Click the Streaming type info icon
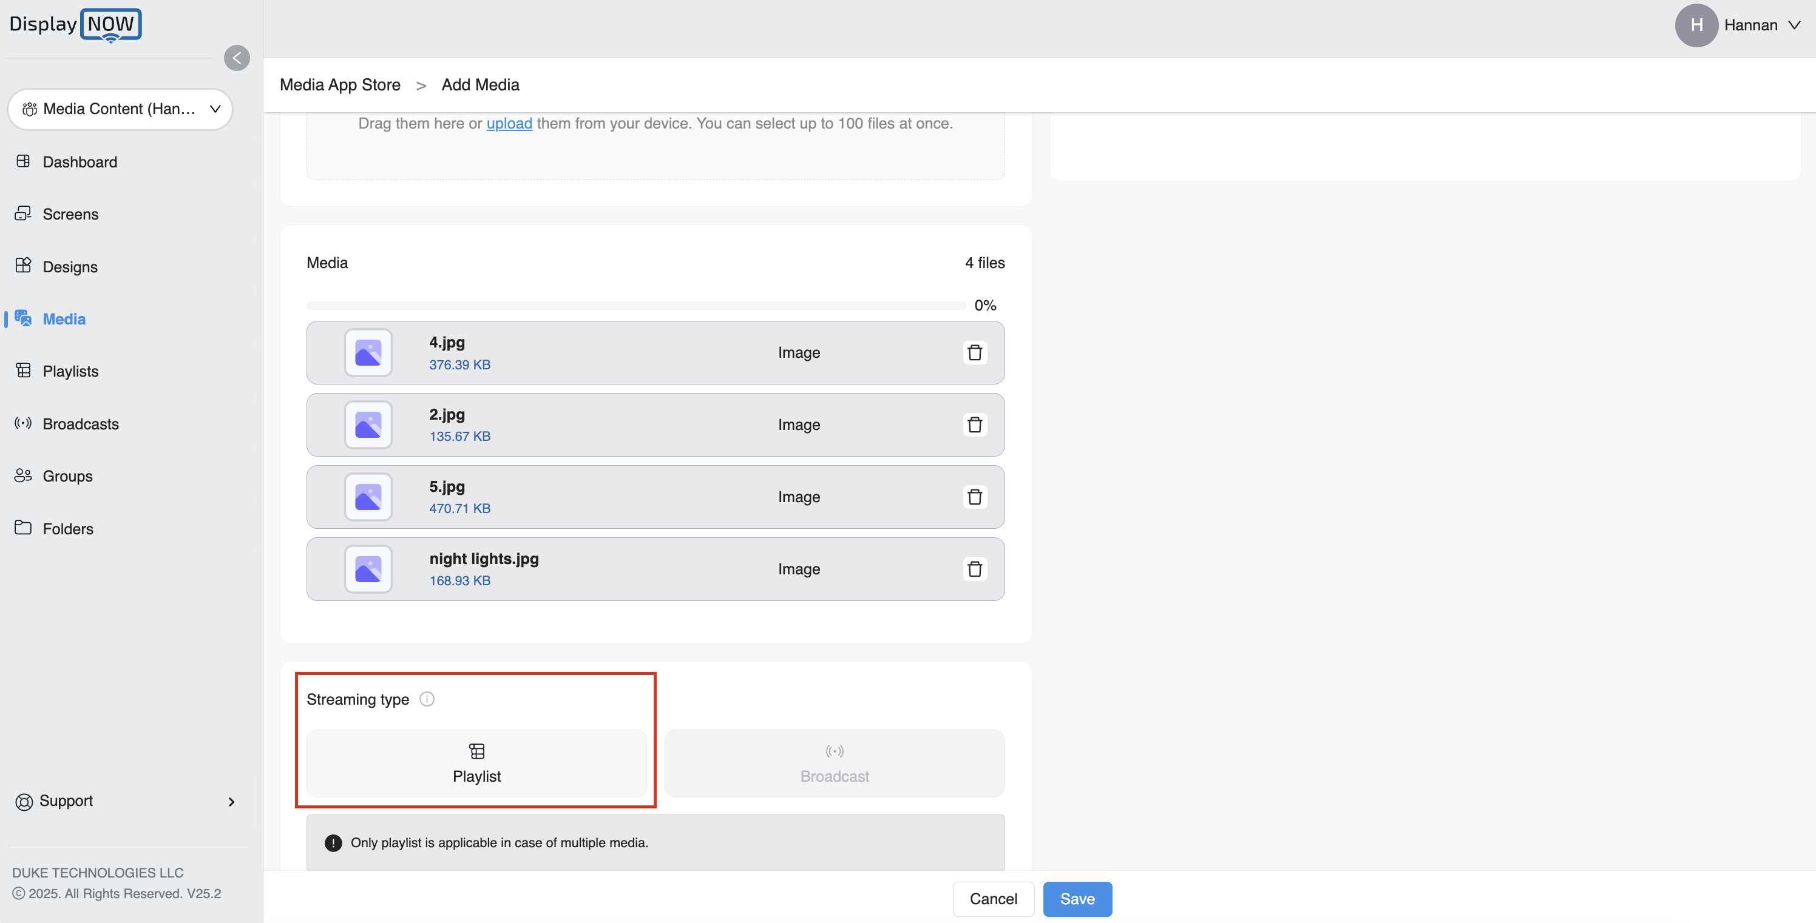The height and width of the screenshot is (923, 1816). tap(427, 699)
